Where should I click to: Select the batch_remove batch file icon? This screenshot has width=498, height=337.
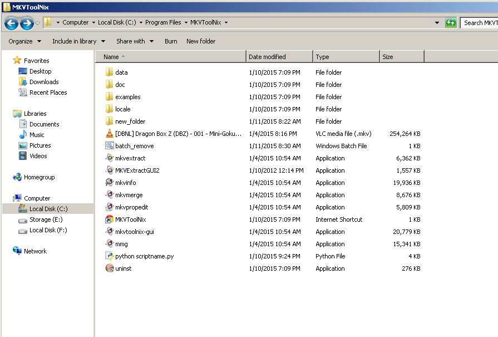pos(109,145)
